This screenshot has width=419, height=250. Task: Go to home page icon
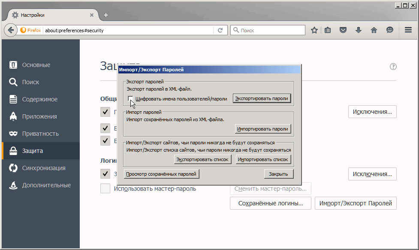tap(374, 30)
